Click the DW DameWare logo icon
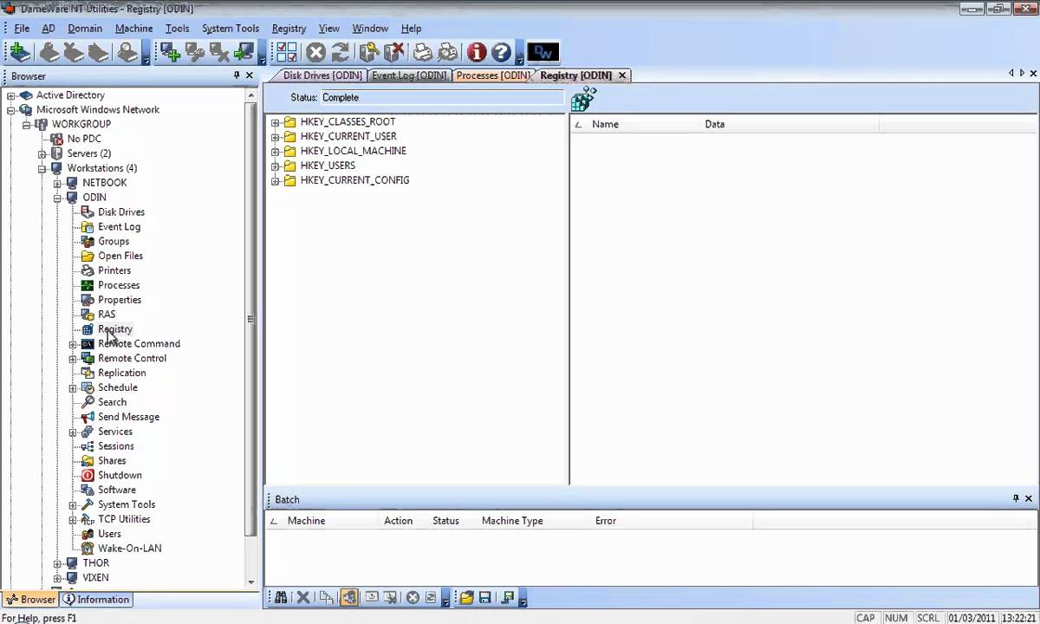1040x624 pixels. [x=543, y=53]
